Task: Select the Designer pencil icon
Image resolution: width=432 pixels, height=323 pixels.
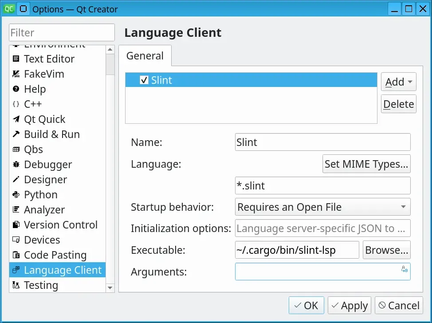Action: (x=16, y=180)
